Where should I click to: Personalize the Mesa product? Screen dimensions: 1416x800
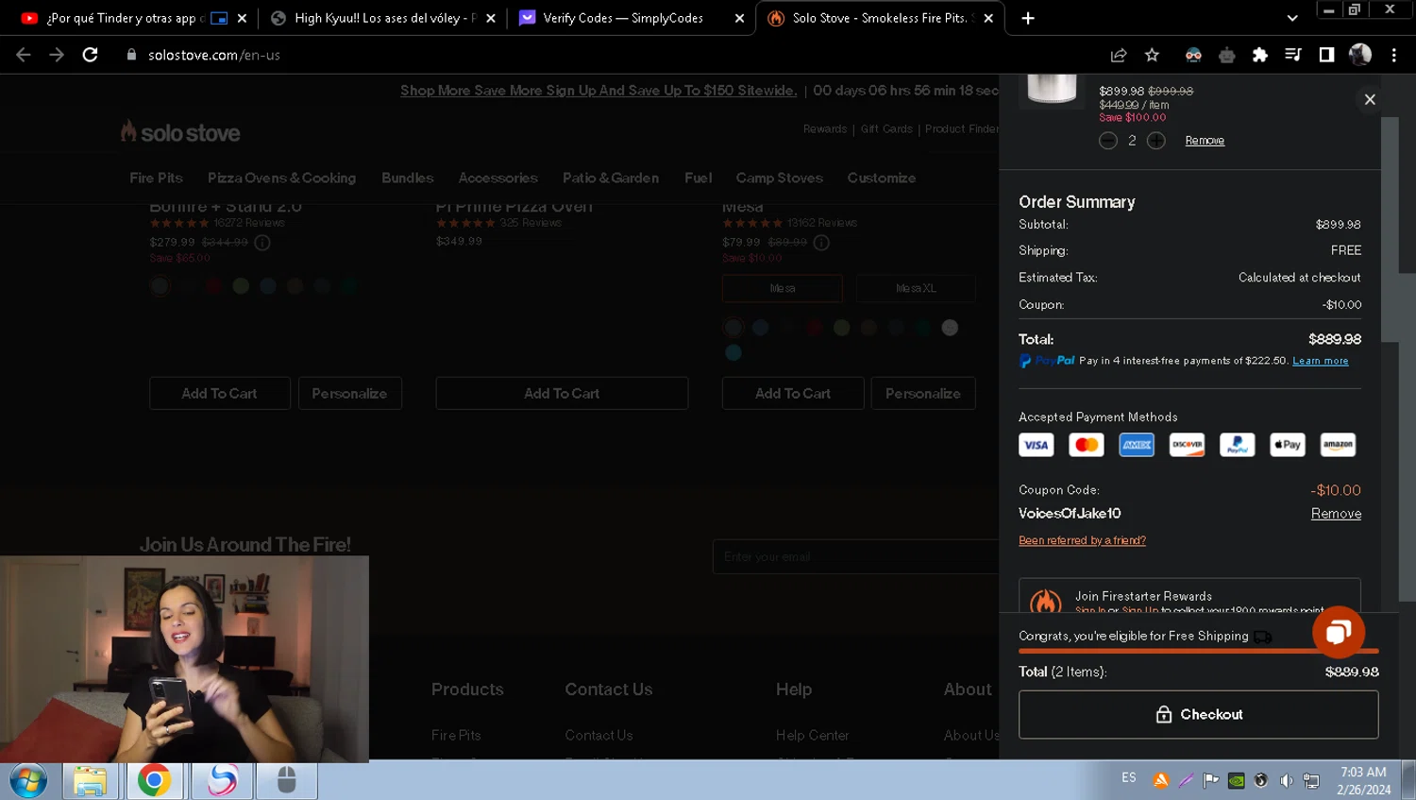click(922, 393)
